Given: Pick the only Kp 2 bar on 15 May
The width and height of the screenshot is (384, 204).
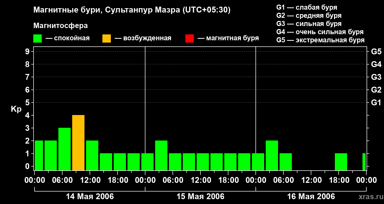Looking at the screenshot, I should point(161,156).
